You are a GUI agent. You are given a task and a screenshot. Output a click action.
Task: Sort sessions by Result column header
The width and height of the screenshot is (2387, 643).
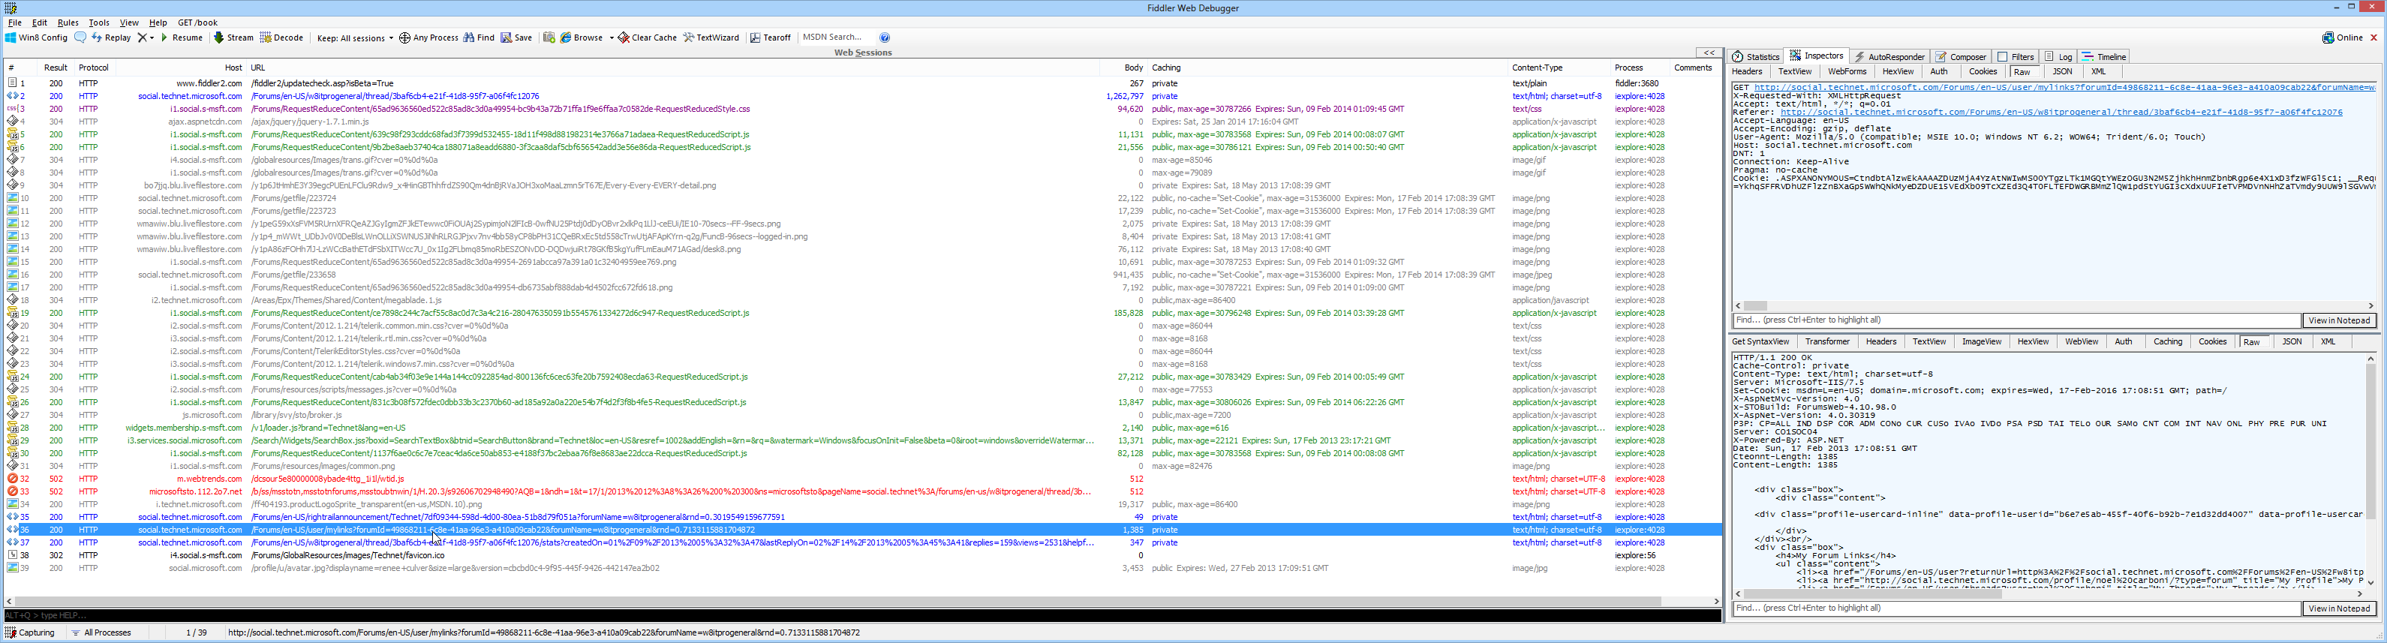pyautogui.click(x=56, y=68)
